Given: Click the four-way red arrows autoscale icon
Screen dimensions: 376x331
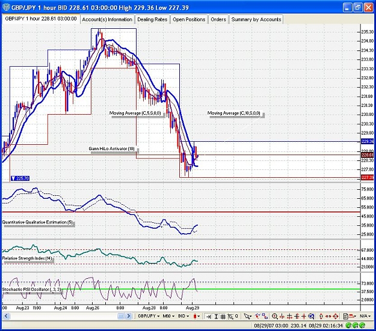Looking at the screenshot, I should [336, 317].
